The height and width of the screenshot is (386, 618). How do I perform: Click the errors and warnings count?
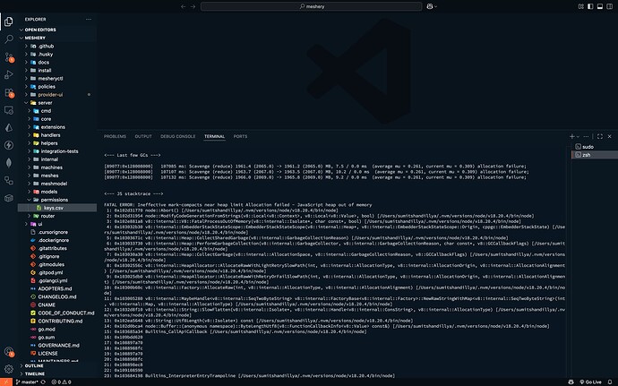[62, 382]
